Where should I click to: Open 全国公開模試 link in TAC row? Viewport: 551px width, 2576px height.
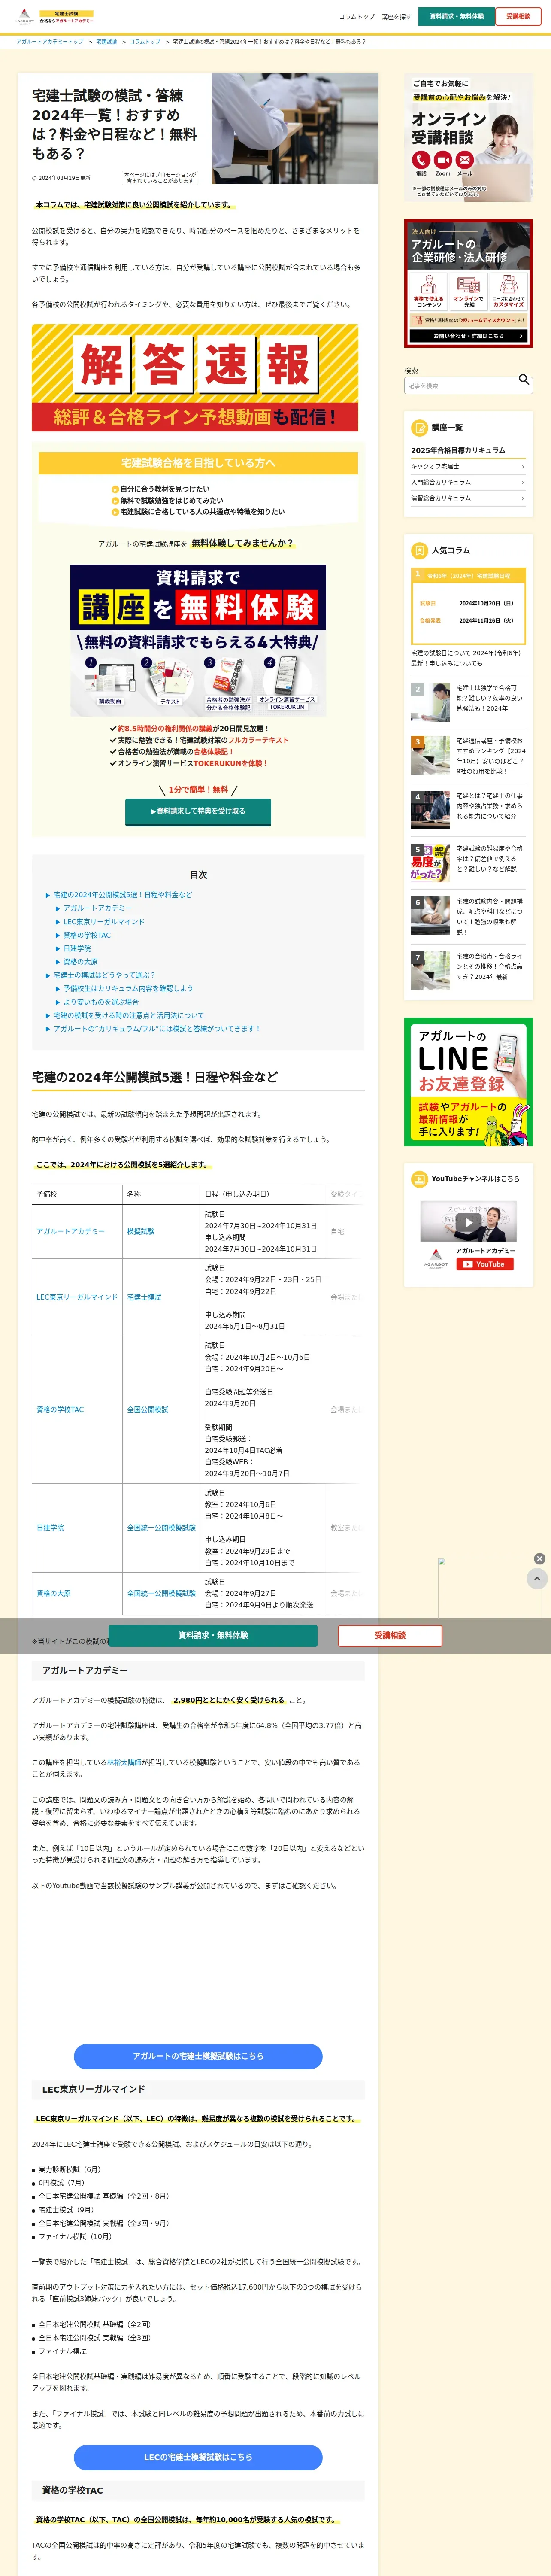(x=148, y=1410)
